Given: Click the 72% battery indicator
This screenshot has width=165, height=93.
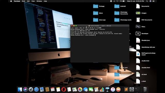Looking at the screenshot, I should point(122,1).
